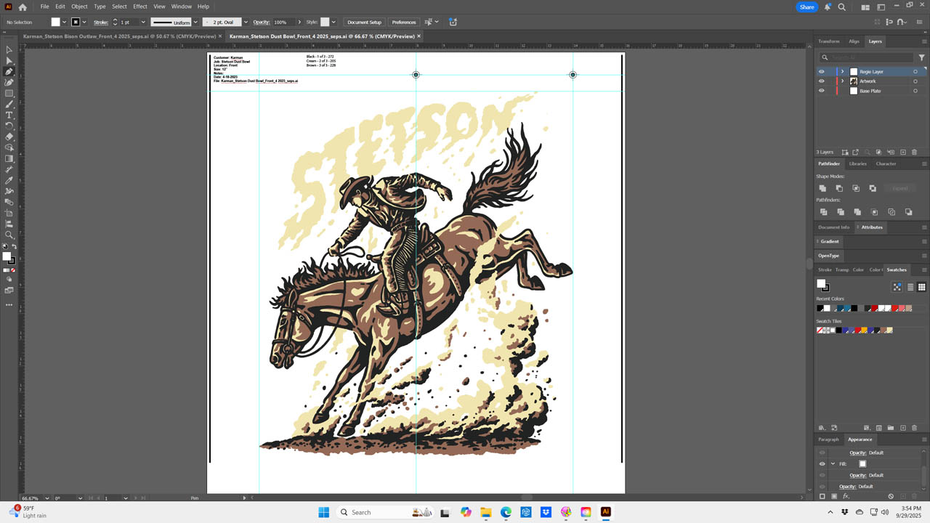Activate the Zoom tool

9,235
